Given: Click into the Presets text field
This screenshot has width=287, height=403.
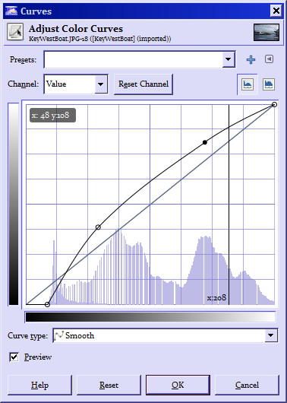Looking at the screenshot, I should point(133,59).
